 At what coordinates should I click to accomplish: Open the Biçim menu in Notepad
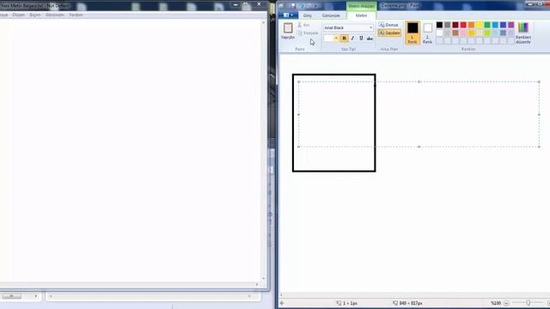pyautogui.click(x=35, y=15)
